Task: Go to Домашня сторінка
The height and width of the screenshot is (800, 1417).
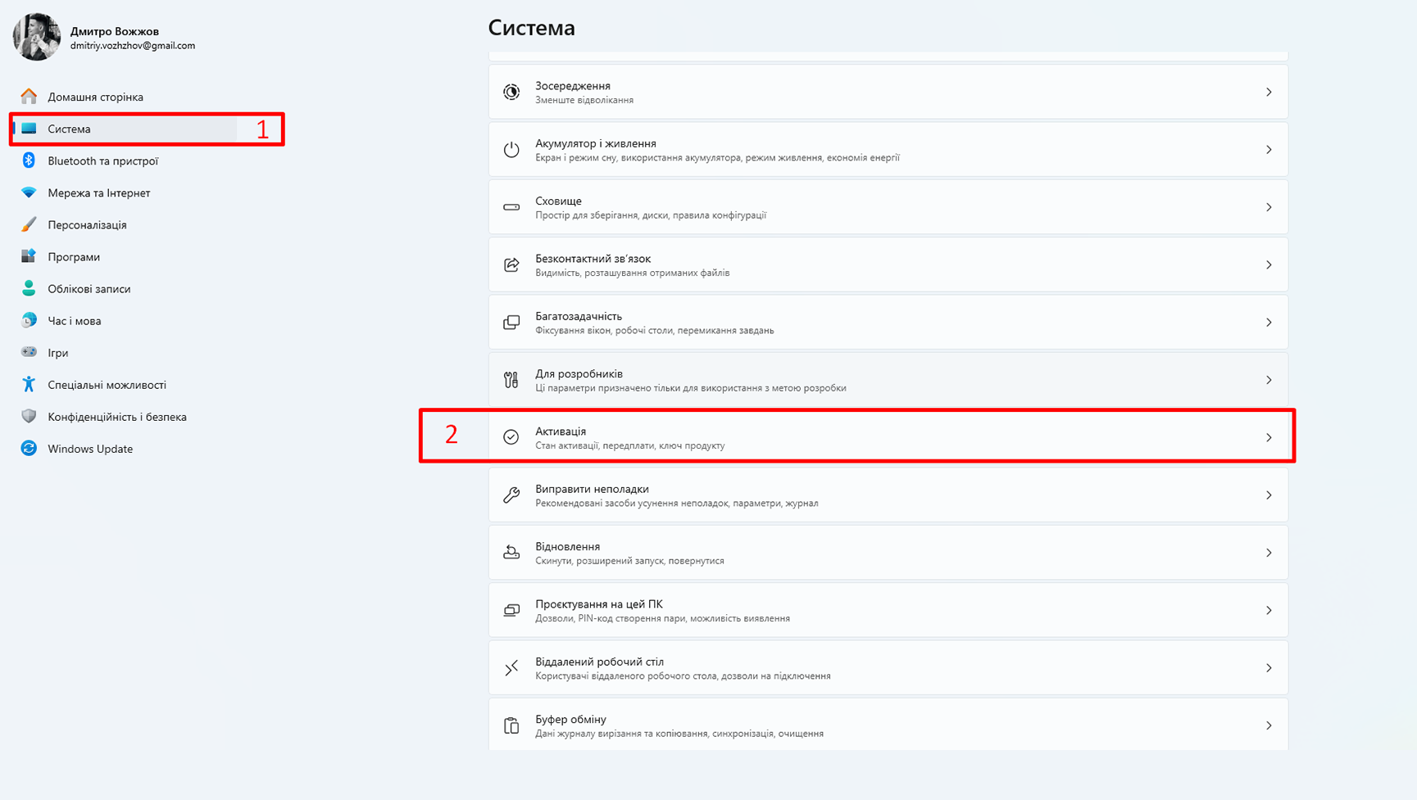Action: tap(95, 97)
